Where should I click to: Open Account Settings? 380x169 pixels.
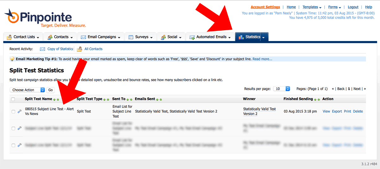click(x=265, y=7)
